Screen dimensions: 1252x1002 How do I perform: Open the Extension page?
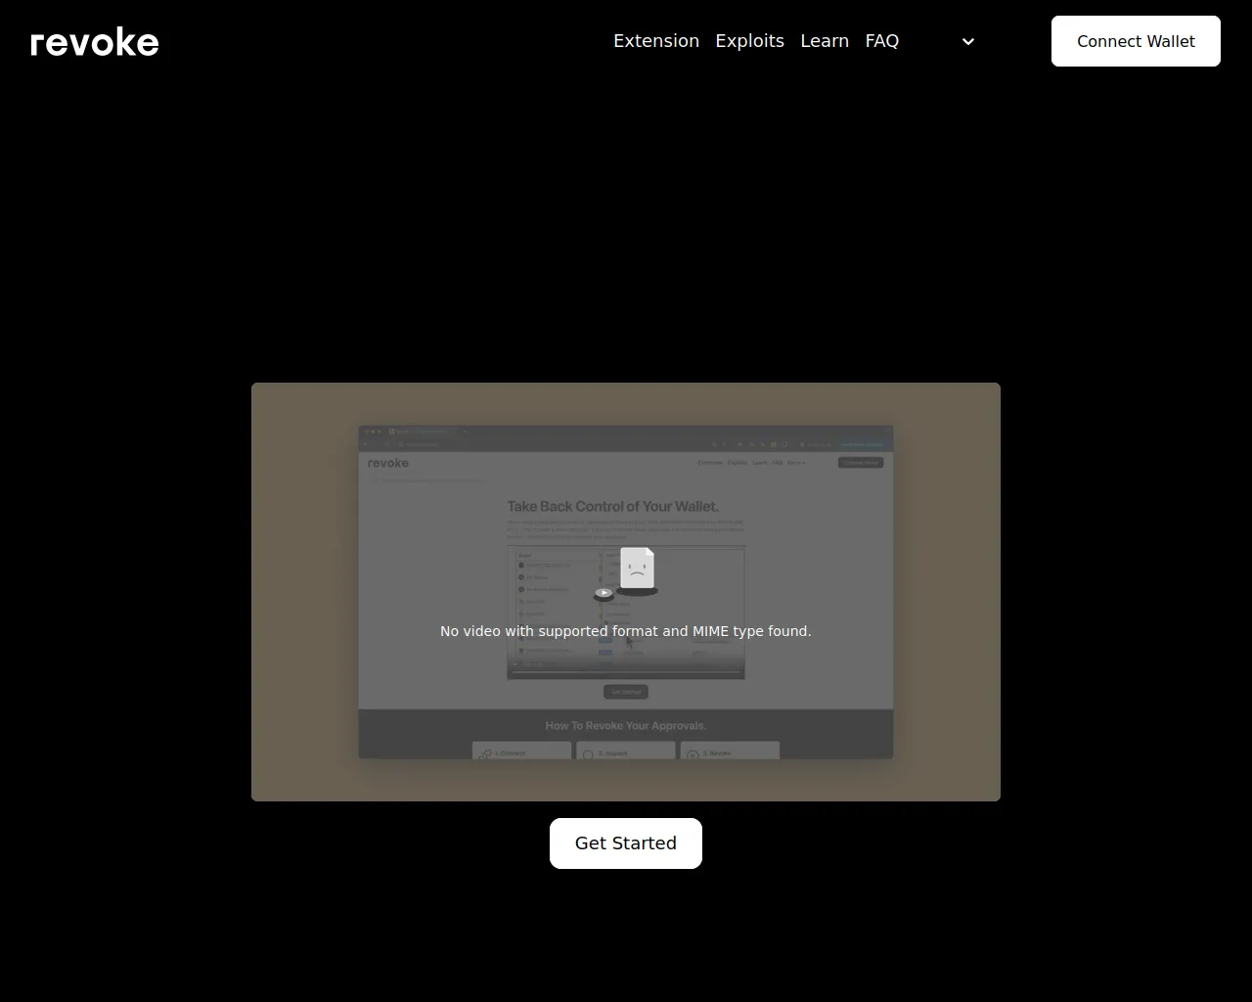pos(656,41)
